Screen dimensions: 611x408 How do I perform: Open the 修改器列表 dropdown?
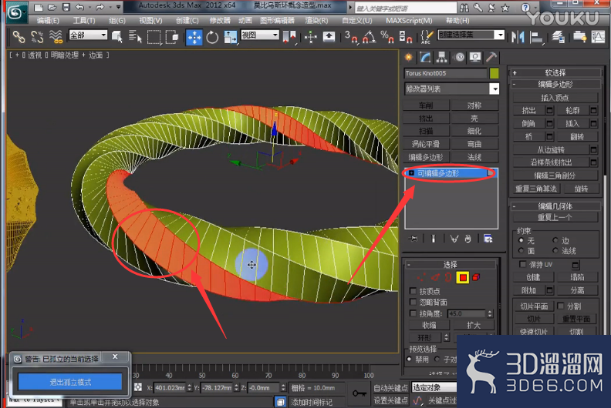point(451,89)
